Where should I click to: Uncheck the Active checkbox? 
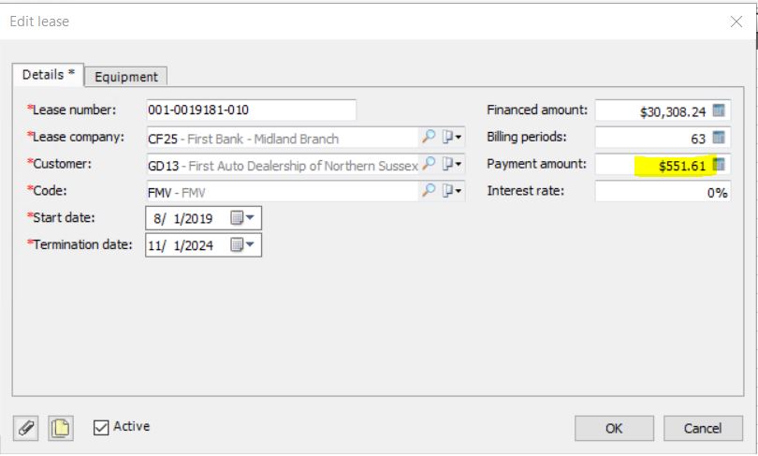[101, 428]
